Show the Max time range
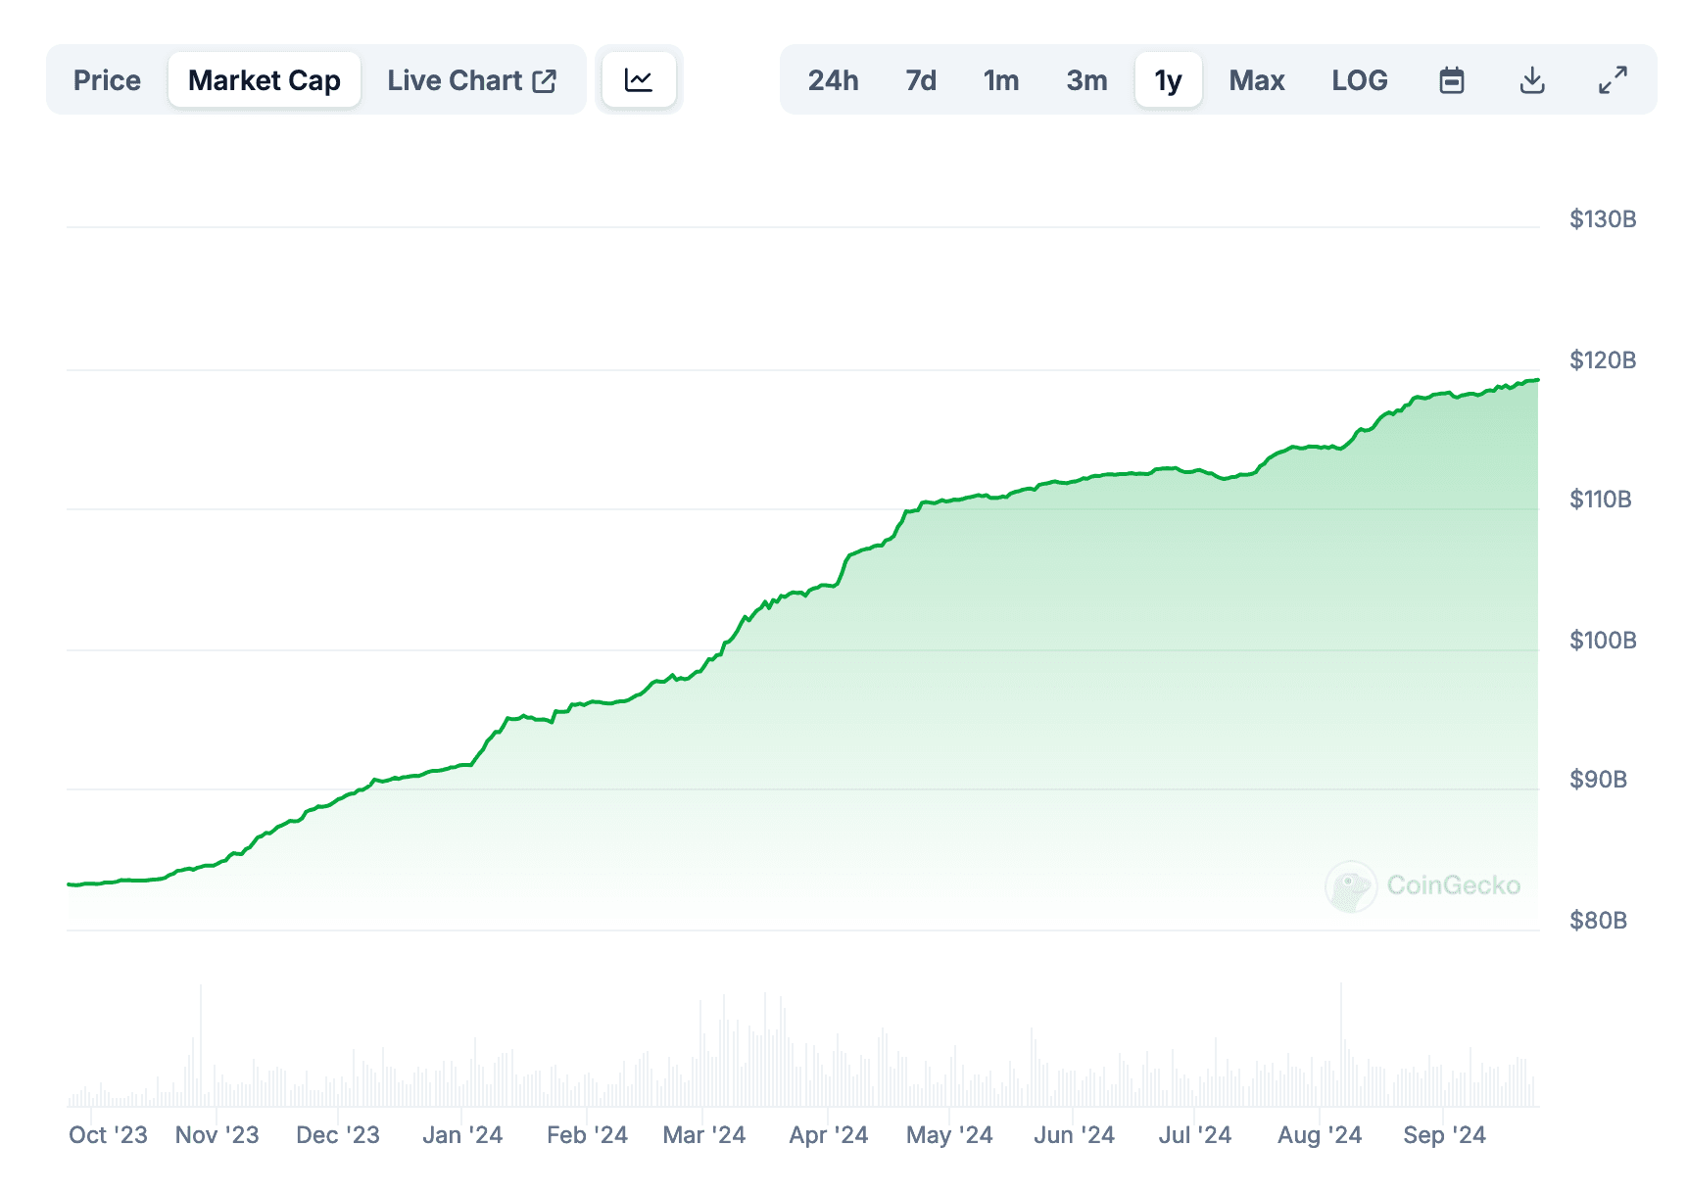The height and width of the screenshot is (1193, 1687). pyautogui.click(x=1257, y=80)
